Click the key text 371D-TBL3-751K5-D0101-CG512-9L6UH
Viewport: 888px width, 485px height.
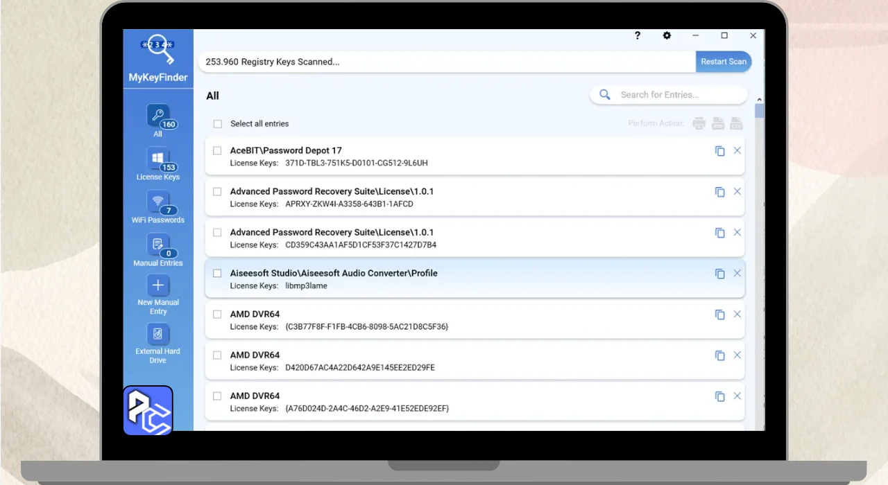[357, 164]
